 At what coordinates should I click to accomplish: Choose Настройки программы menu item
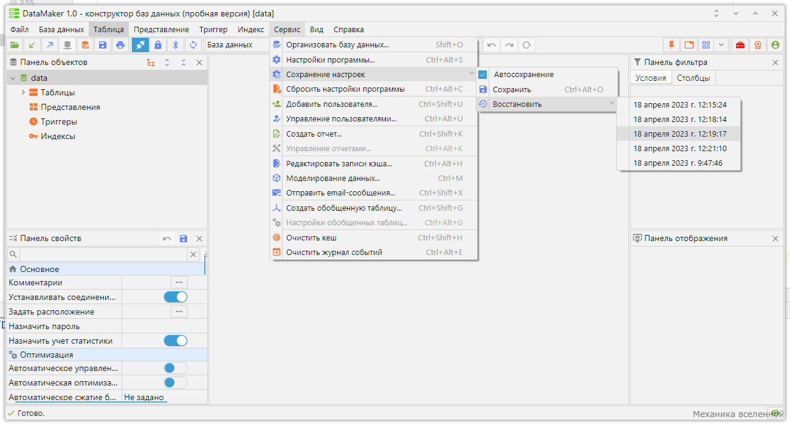pyautogui.click(x=374, y=59)
